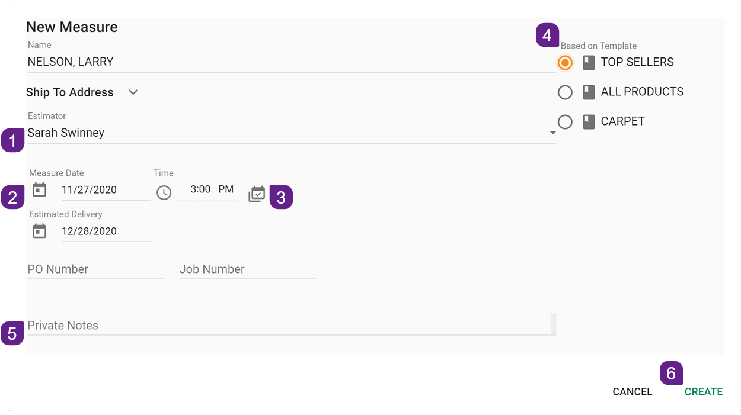
Task: Click the PO Number input field
Action: [x=95, y=269]
